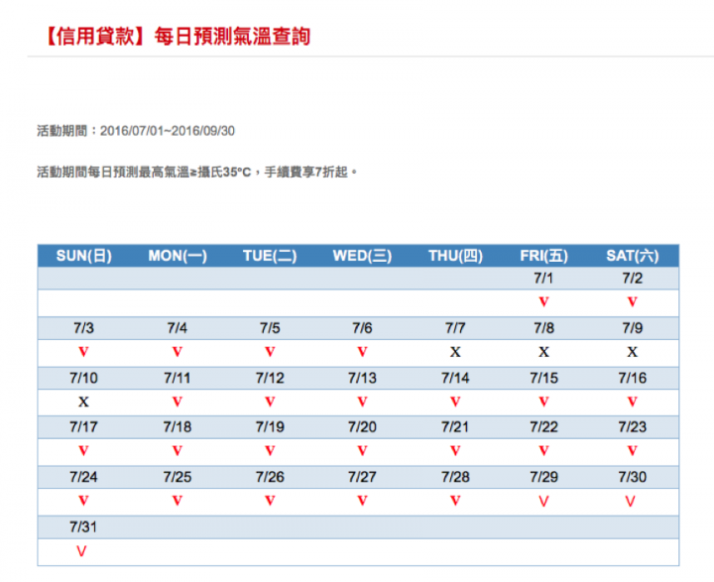Click the red V under 7/25
The image size is (714, 582).
click(x=178, y=501)
